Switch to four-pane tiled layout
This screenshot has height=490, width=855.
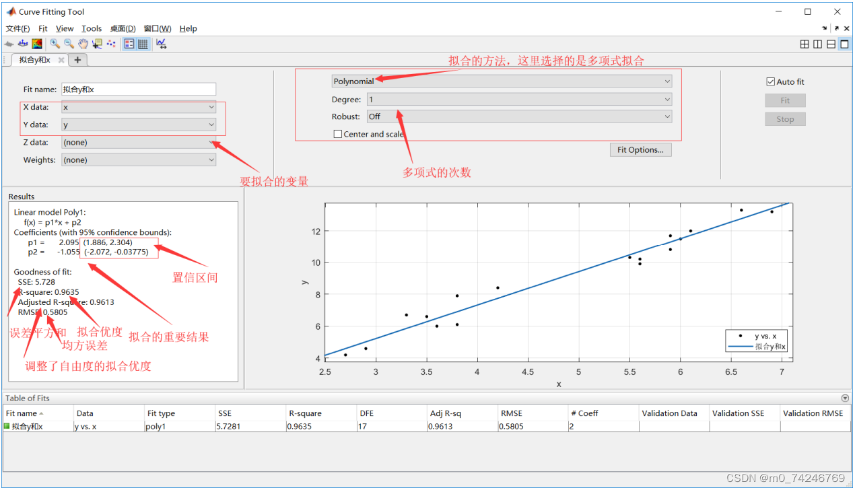pos(805,44)
